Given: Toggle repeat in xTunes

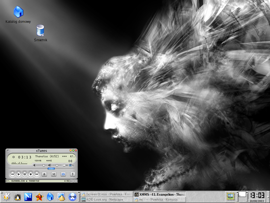Looking at the screenshot, I should click(x=63, y=174).
